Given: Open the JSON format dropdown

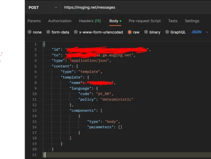Looking at the screenshot, I should point(200,32).
